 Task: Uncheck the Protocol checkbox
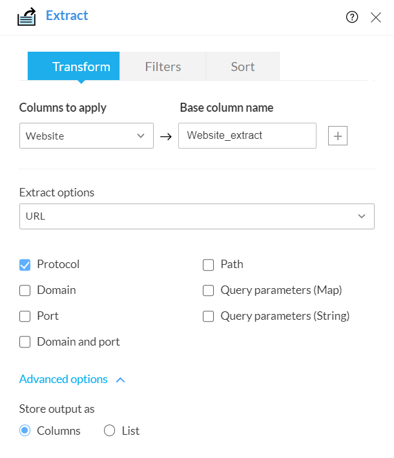(x=25, y=264)
